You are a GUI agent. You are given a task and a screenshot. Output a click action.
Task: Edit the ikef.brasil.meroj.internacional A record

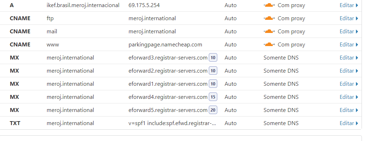tap(349, 5)
